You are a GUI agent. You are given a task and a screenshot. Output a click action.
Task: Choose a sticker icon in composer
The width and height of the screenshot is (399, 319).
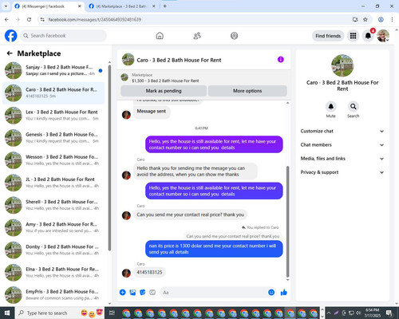coord(143,293)
